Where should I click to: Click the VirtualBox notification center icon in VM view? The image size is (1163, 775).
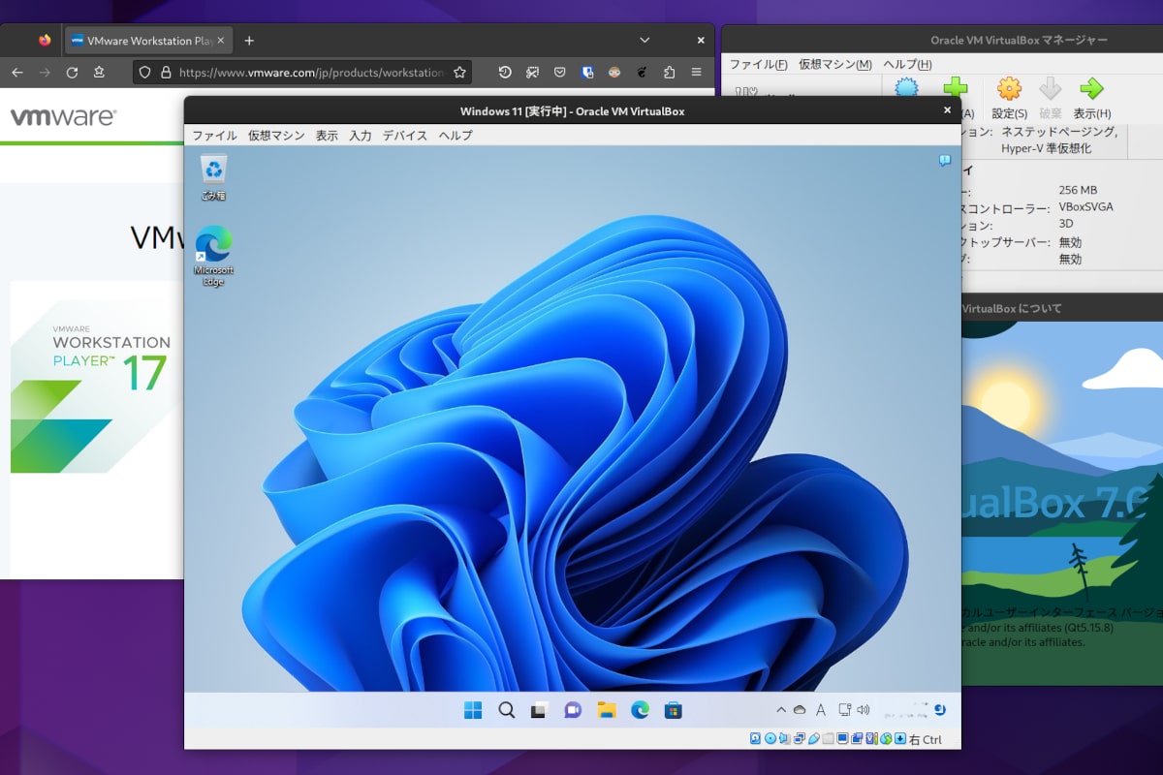click(x=945, y=161)
